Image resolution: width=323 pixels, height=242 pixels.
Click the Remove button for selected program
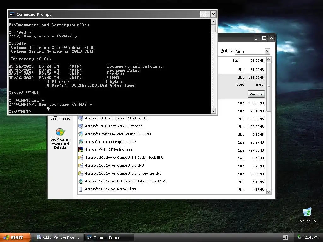256,94
